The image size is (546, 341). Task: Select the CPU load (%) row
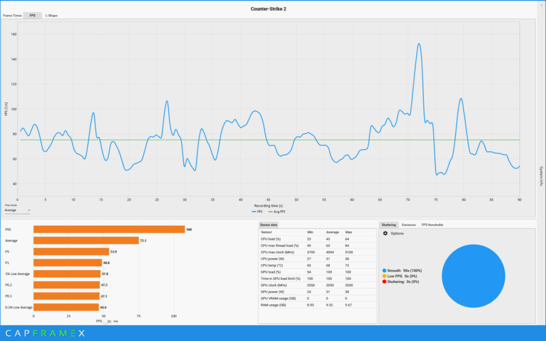click(x=317, y=239)
